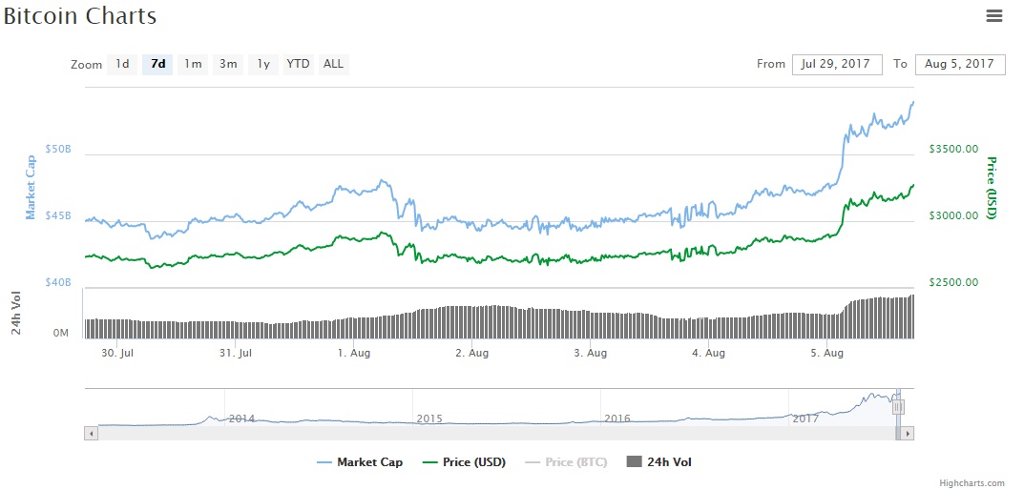Select the 1y zoom range
Viewport: 1024px width, 490px height.
pyautogui.click(x=263, y=64)
